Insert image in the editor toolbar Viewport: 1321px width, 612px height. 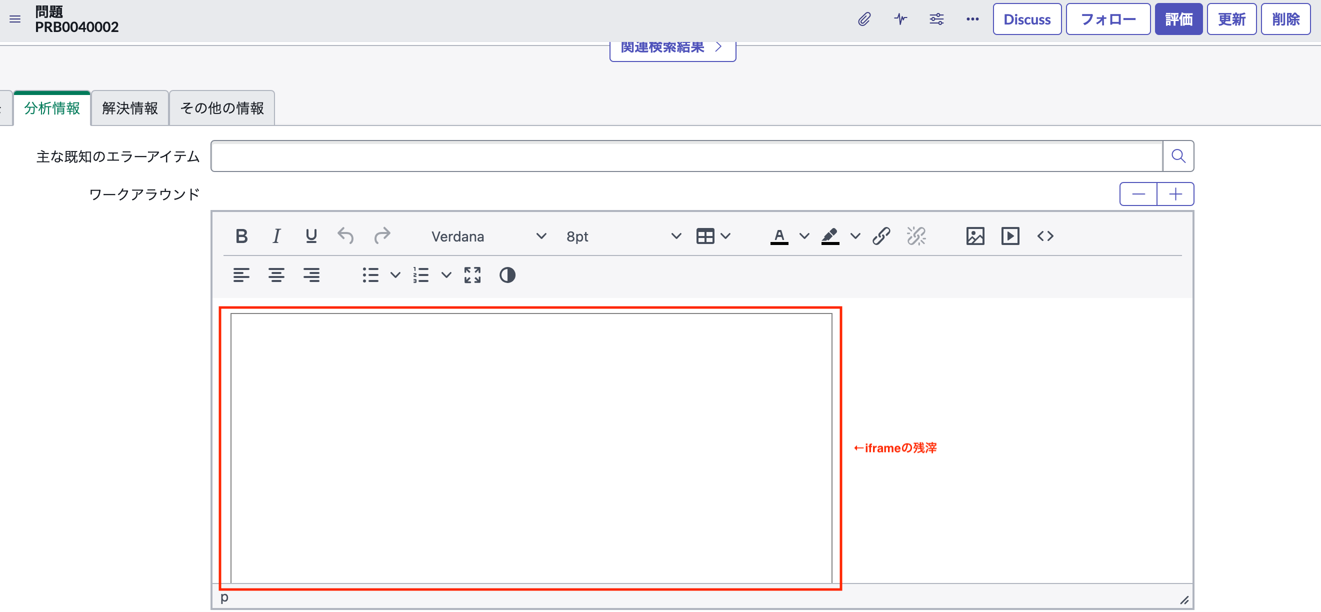(x=975, y=236)
